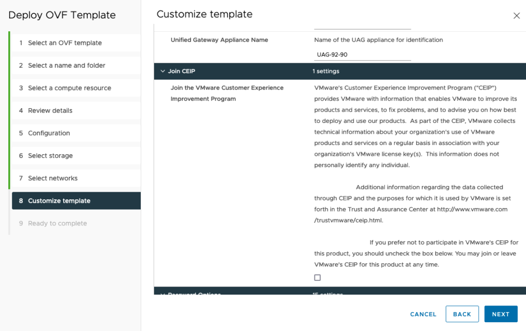Click the Back button
The height and width of the screenshot is (331, 526).
point(462,314)
